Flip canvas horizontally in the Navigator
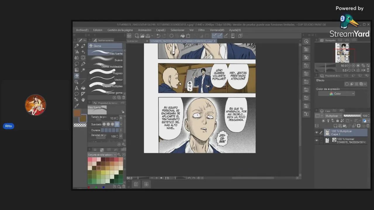The height and width of the screenshot is (210, 374). [x=363, y=70]
